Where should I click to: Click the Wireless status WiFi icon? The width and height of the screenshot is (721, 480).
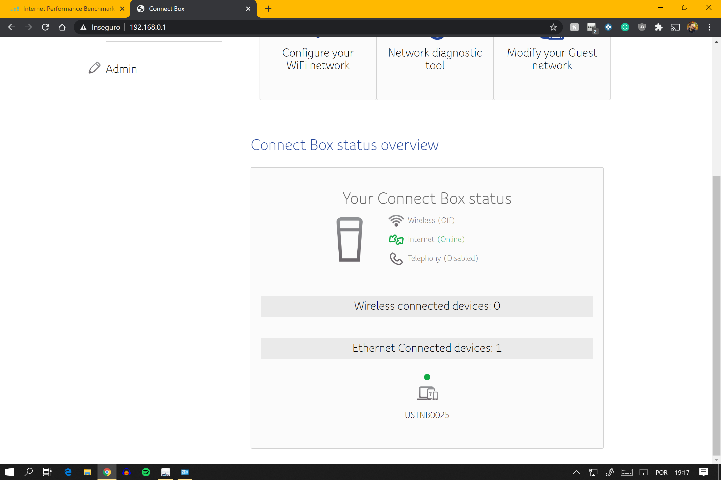coord(396,221)
